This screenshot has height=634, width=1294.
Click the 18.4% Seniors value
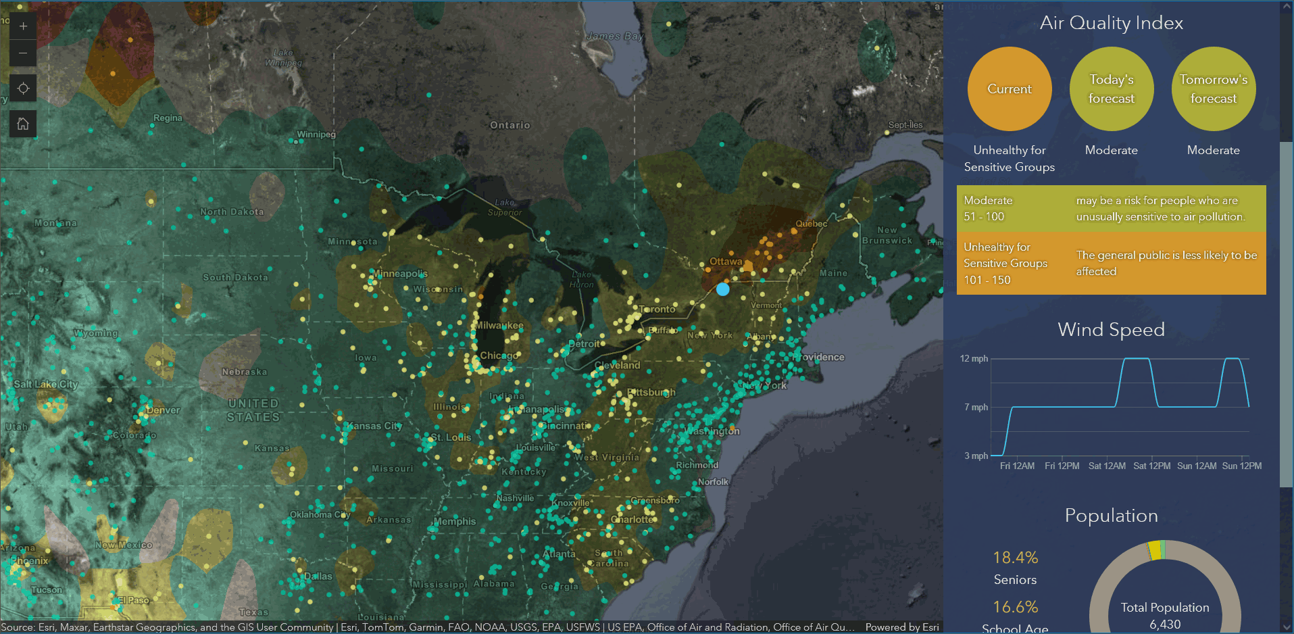pyautogui.click(x=1015, y=558)
